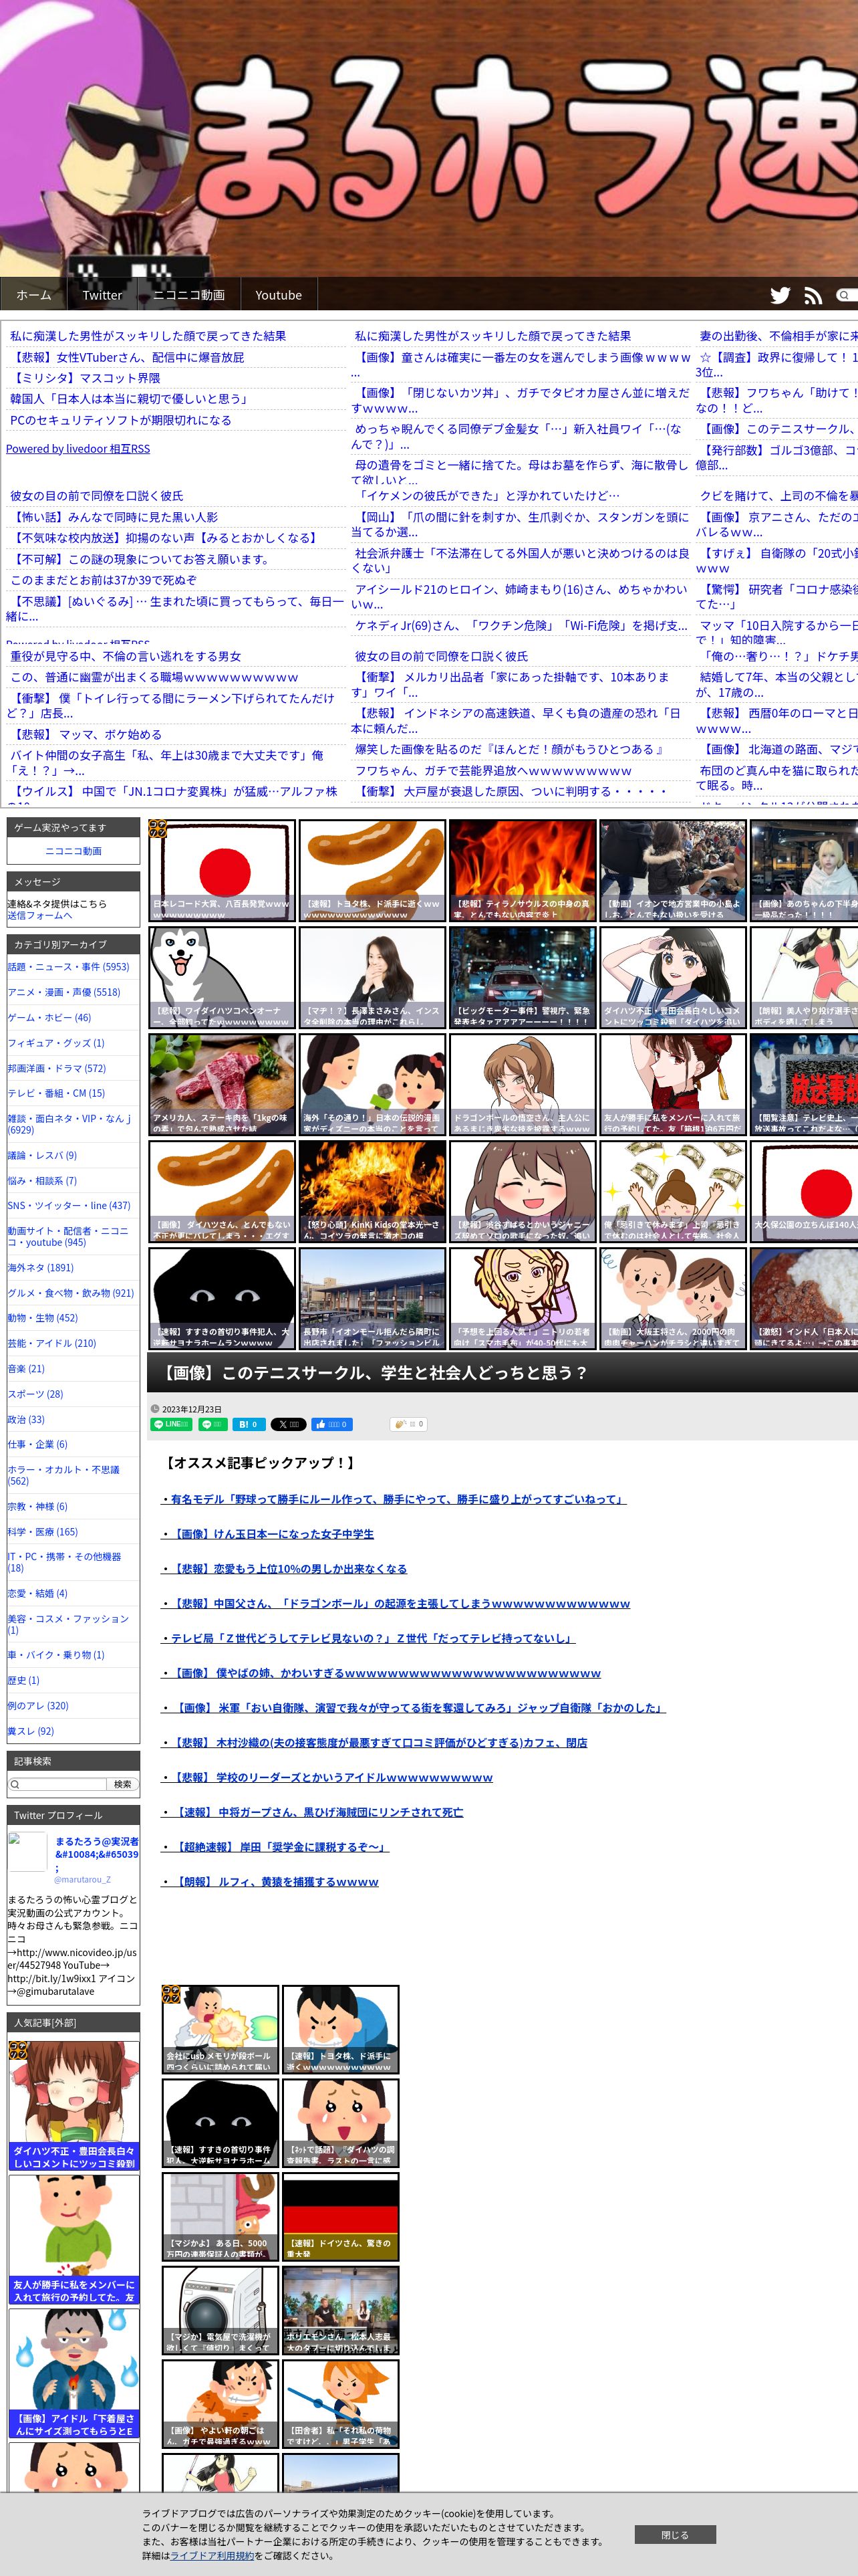The height and width of the screenshot is (2576, 858).
Task: Open headline 【ミリシタ】マスコット界隈
Action: [85, 378]
